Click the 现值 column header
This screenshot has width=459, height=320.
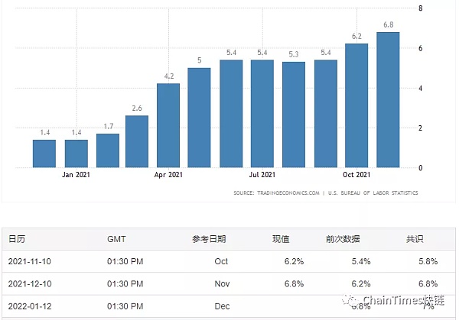tap(282, 239)
